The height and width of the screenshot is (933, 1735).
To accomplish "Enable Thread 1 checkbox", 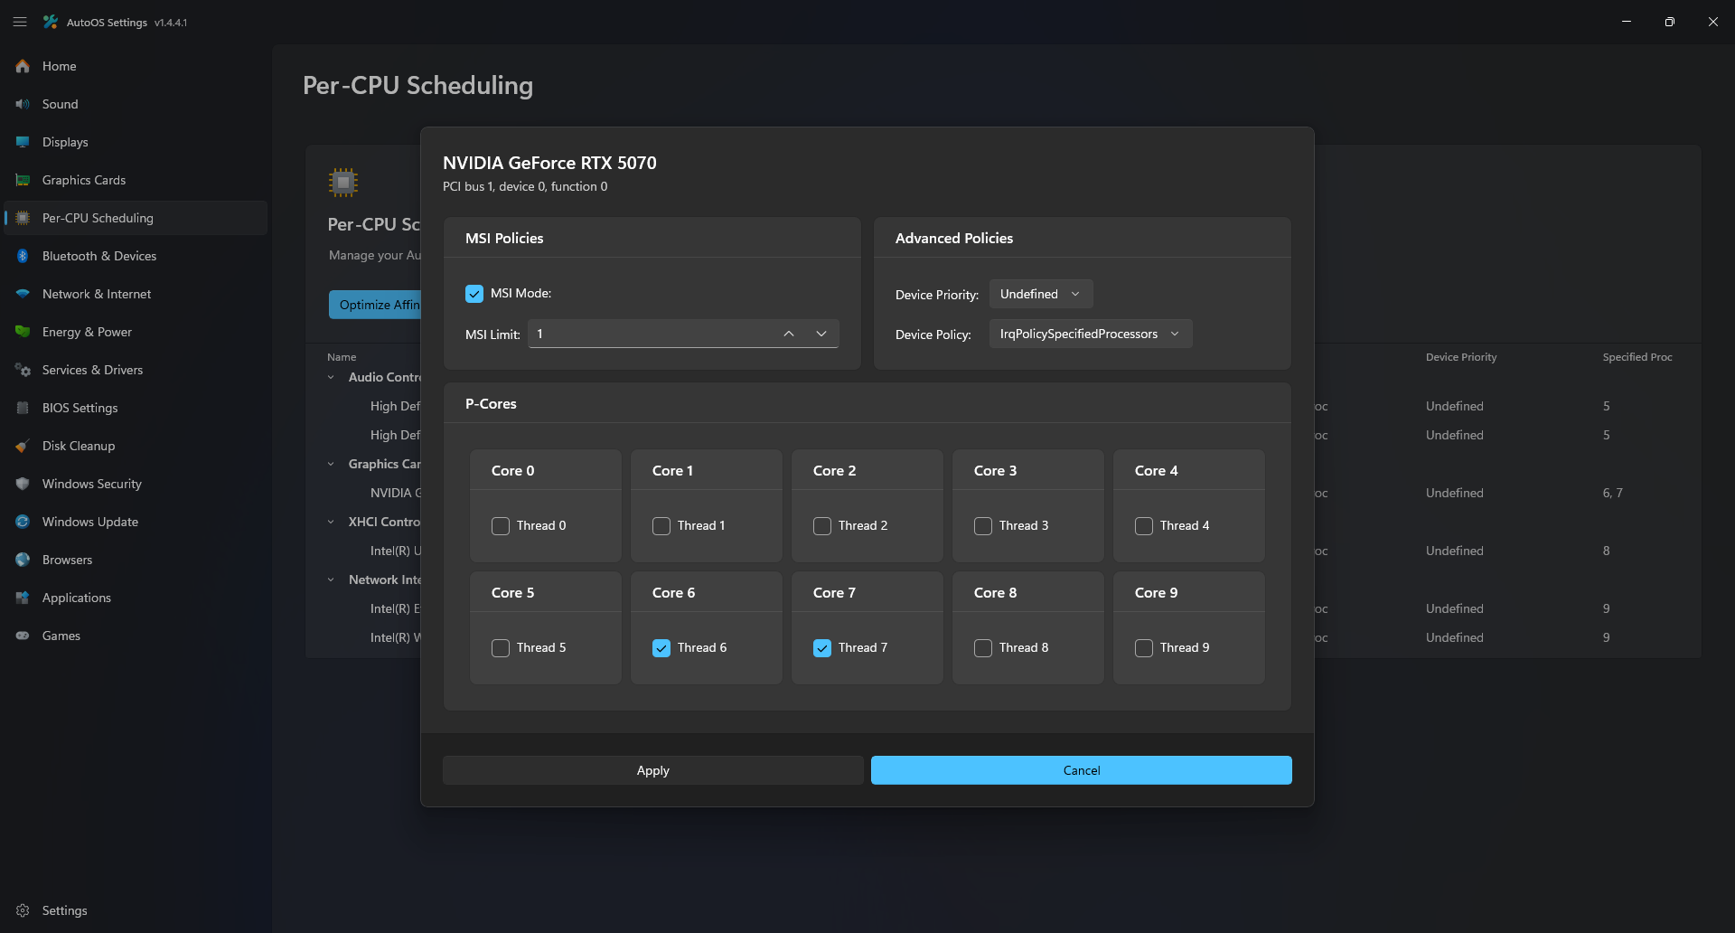I will point(661,526).
